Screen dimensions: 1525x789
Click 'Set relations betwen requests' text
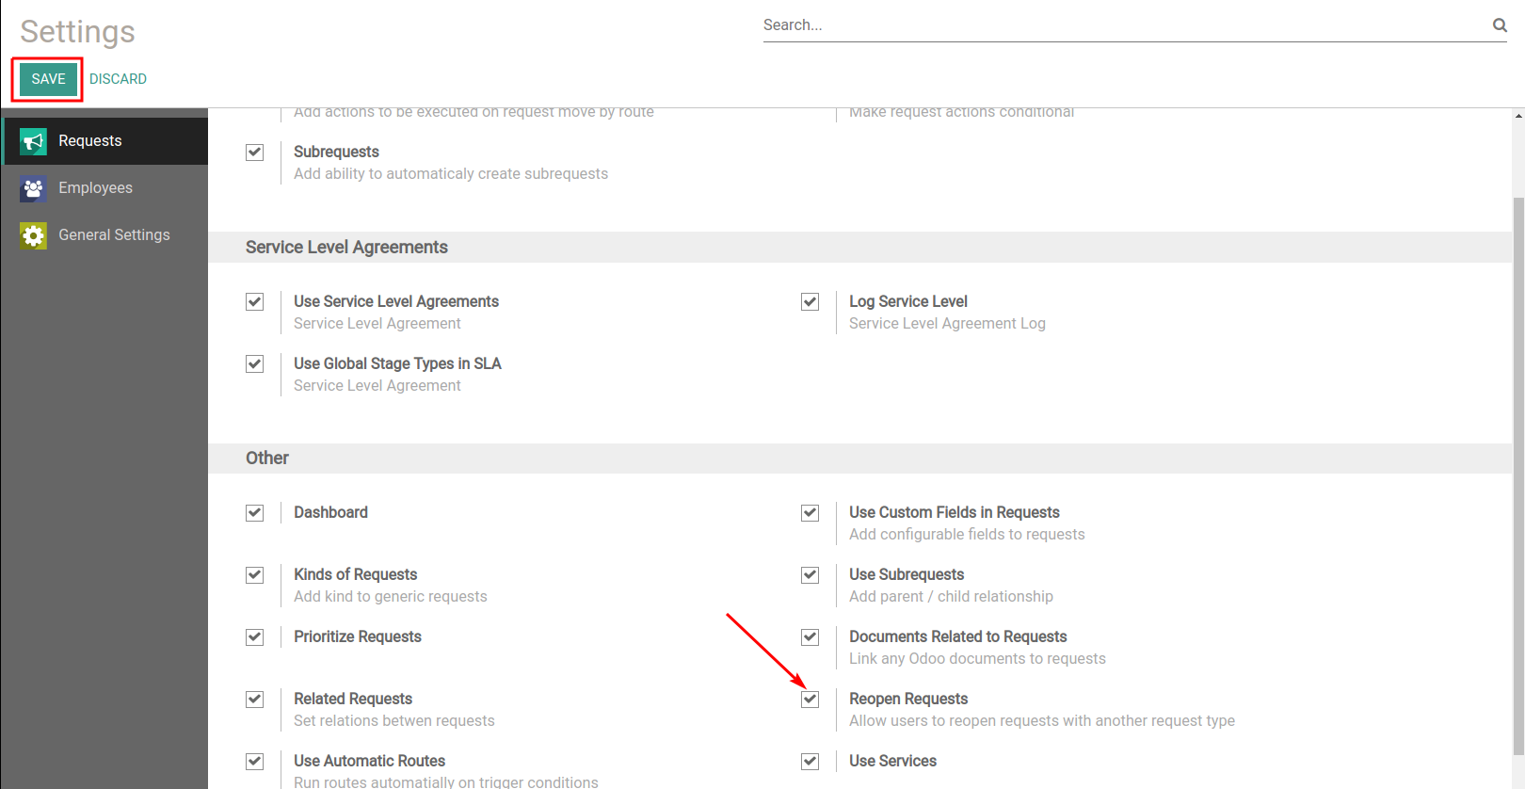(x=394, y=721)
